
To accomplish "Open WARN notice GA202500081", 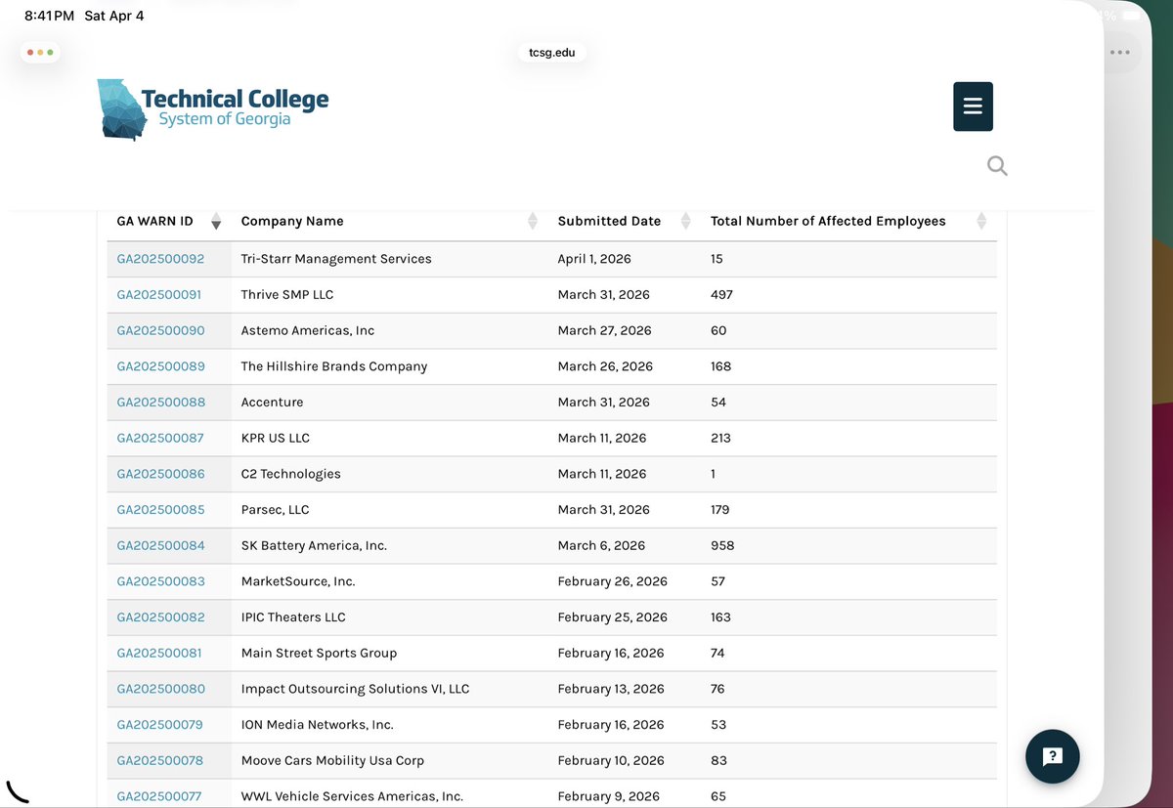I will click(x=159, y=653).
